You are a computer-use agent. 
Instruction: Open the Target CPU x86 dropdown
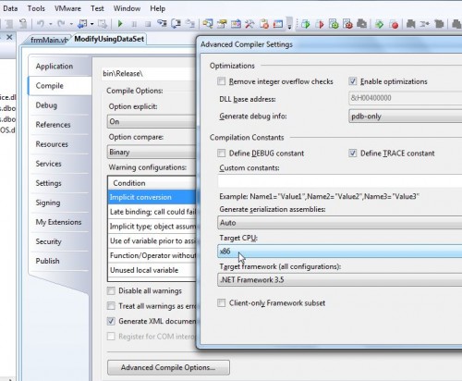click(340, 252)
